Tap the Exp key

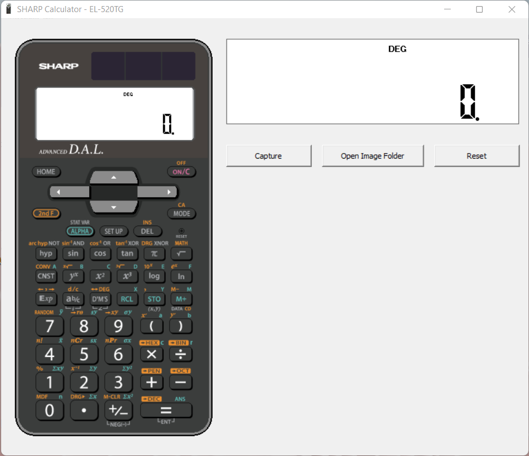point(46,299)
